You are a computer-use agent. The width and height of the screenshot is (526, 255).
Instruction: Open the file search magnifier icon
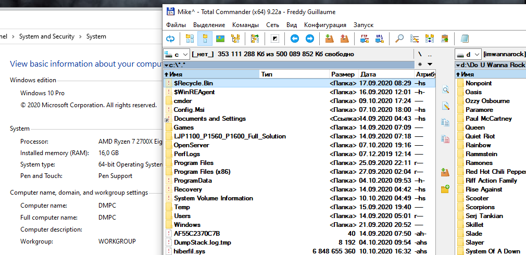click(399, 39)
